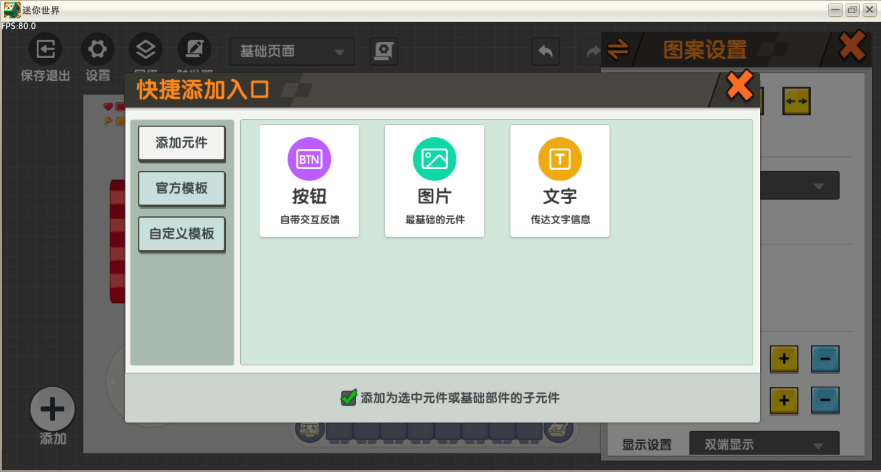Click the preview screen icon beside page dropdown
This screenshot has width=881, height=472.
click(384, 51)
